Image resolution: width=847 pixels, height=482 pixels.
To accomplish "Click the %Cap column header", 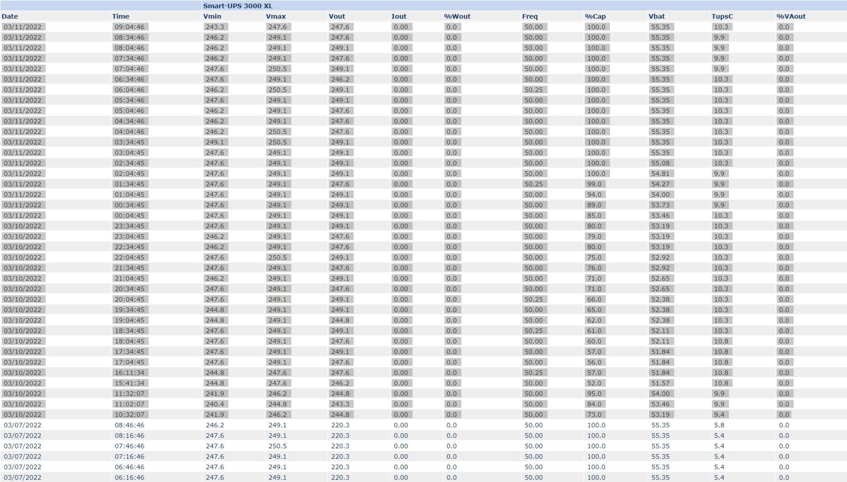I will 595,17.
